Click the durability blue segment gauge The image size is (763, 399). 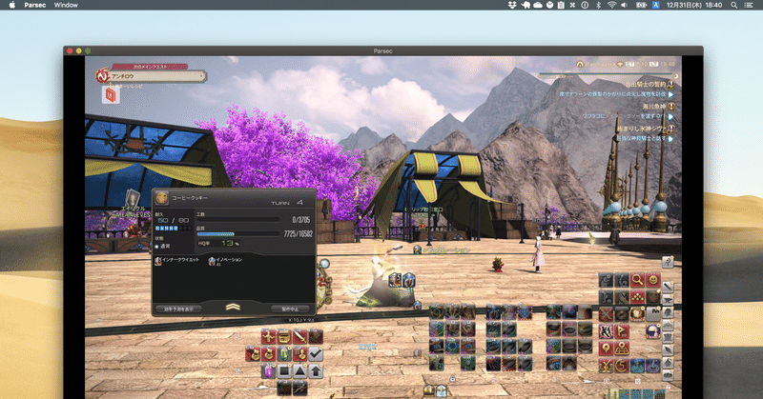tap(173, 228)
